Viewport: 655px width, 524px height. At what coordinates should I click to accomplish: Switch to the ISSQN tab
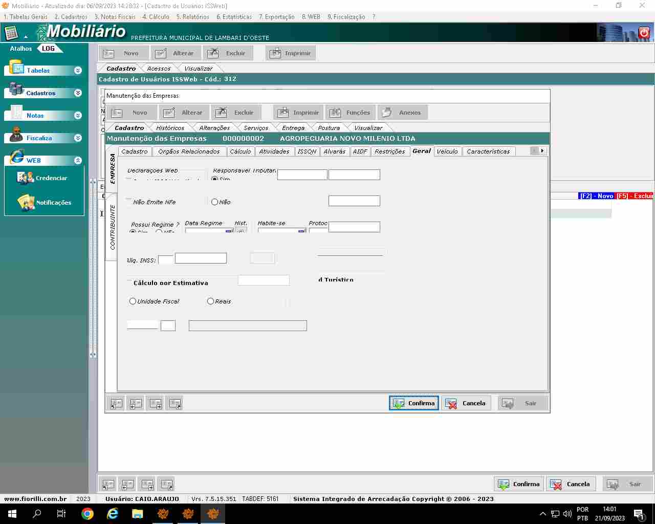[307, 151]
